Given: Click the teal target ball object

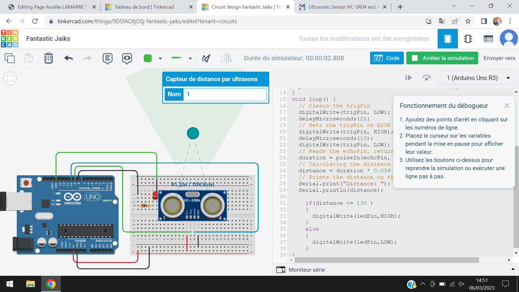Looking at the screenshot, I should tap(193, 133).
